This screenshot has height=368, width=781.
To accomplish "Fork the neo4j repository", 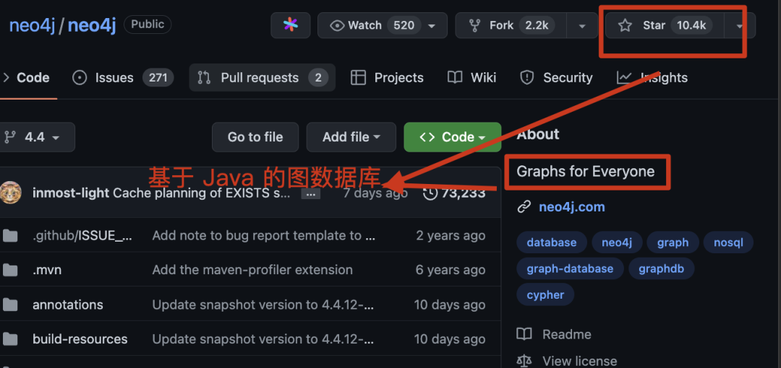I will tap(513, 25).
